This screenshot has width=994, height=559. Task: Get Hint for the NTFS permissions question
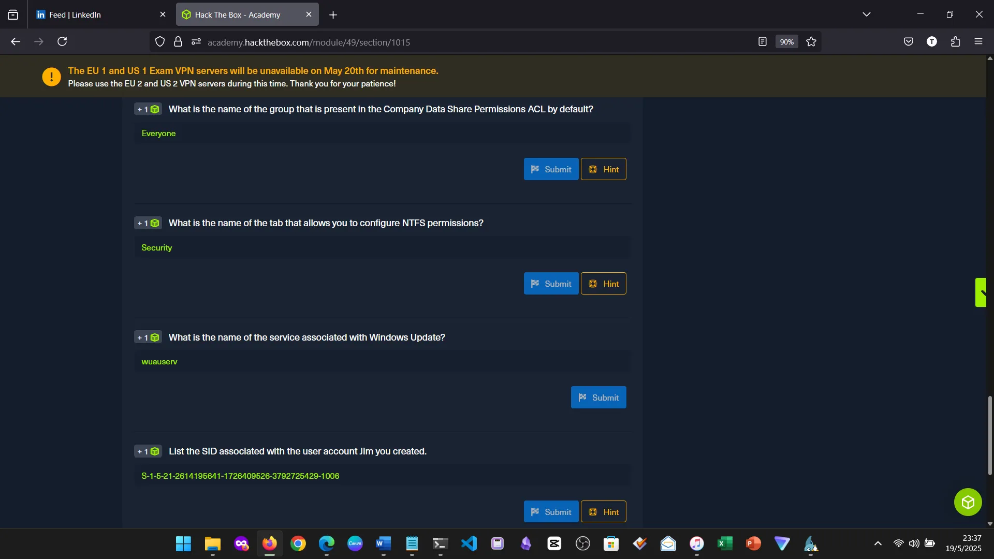(x=604, y=284)
